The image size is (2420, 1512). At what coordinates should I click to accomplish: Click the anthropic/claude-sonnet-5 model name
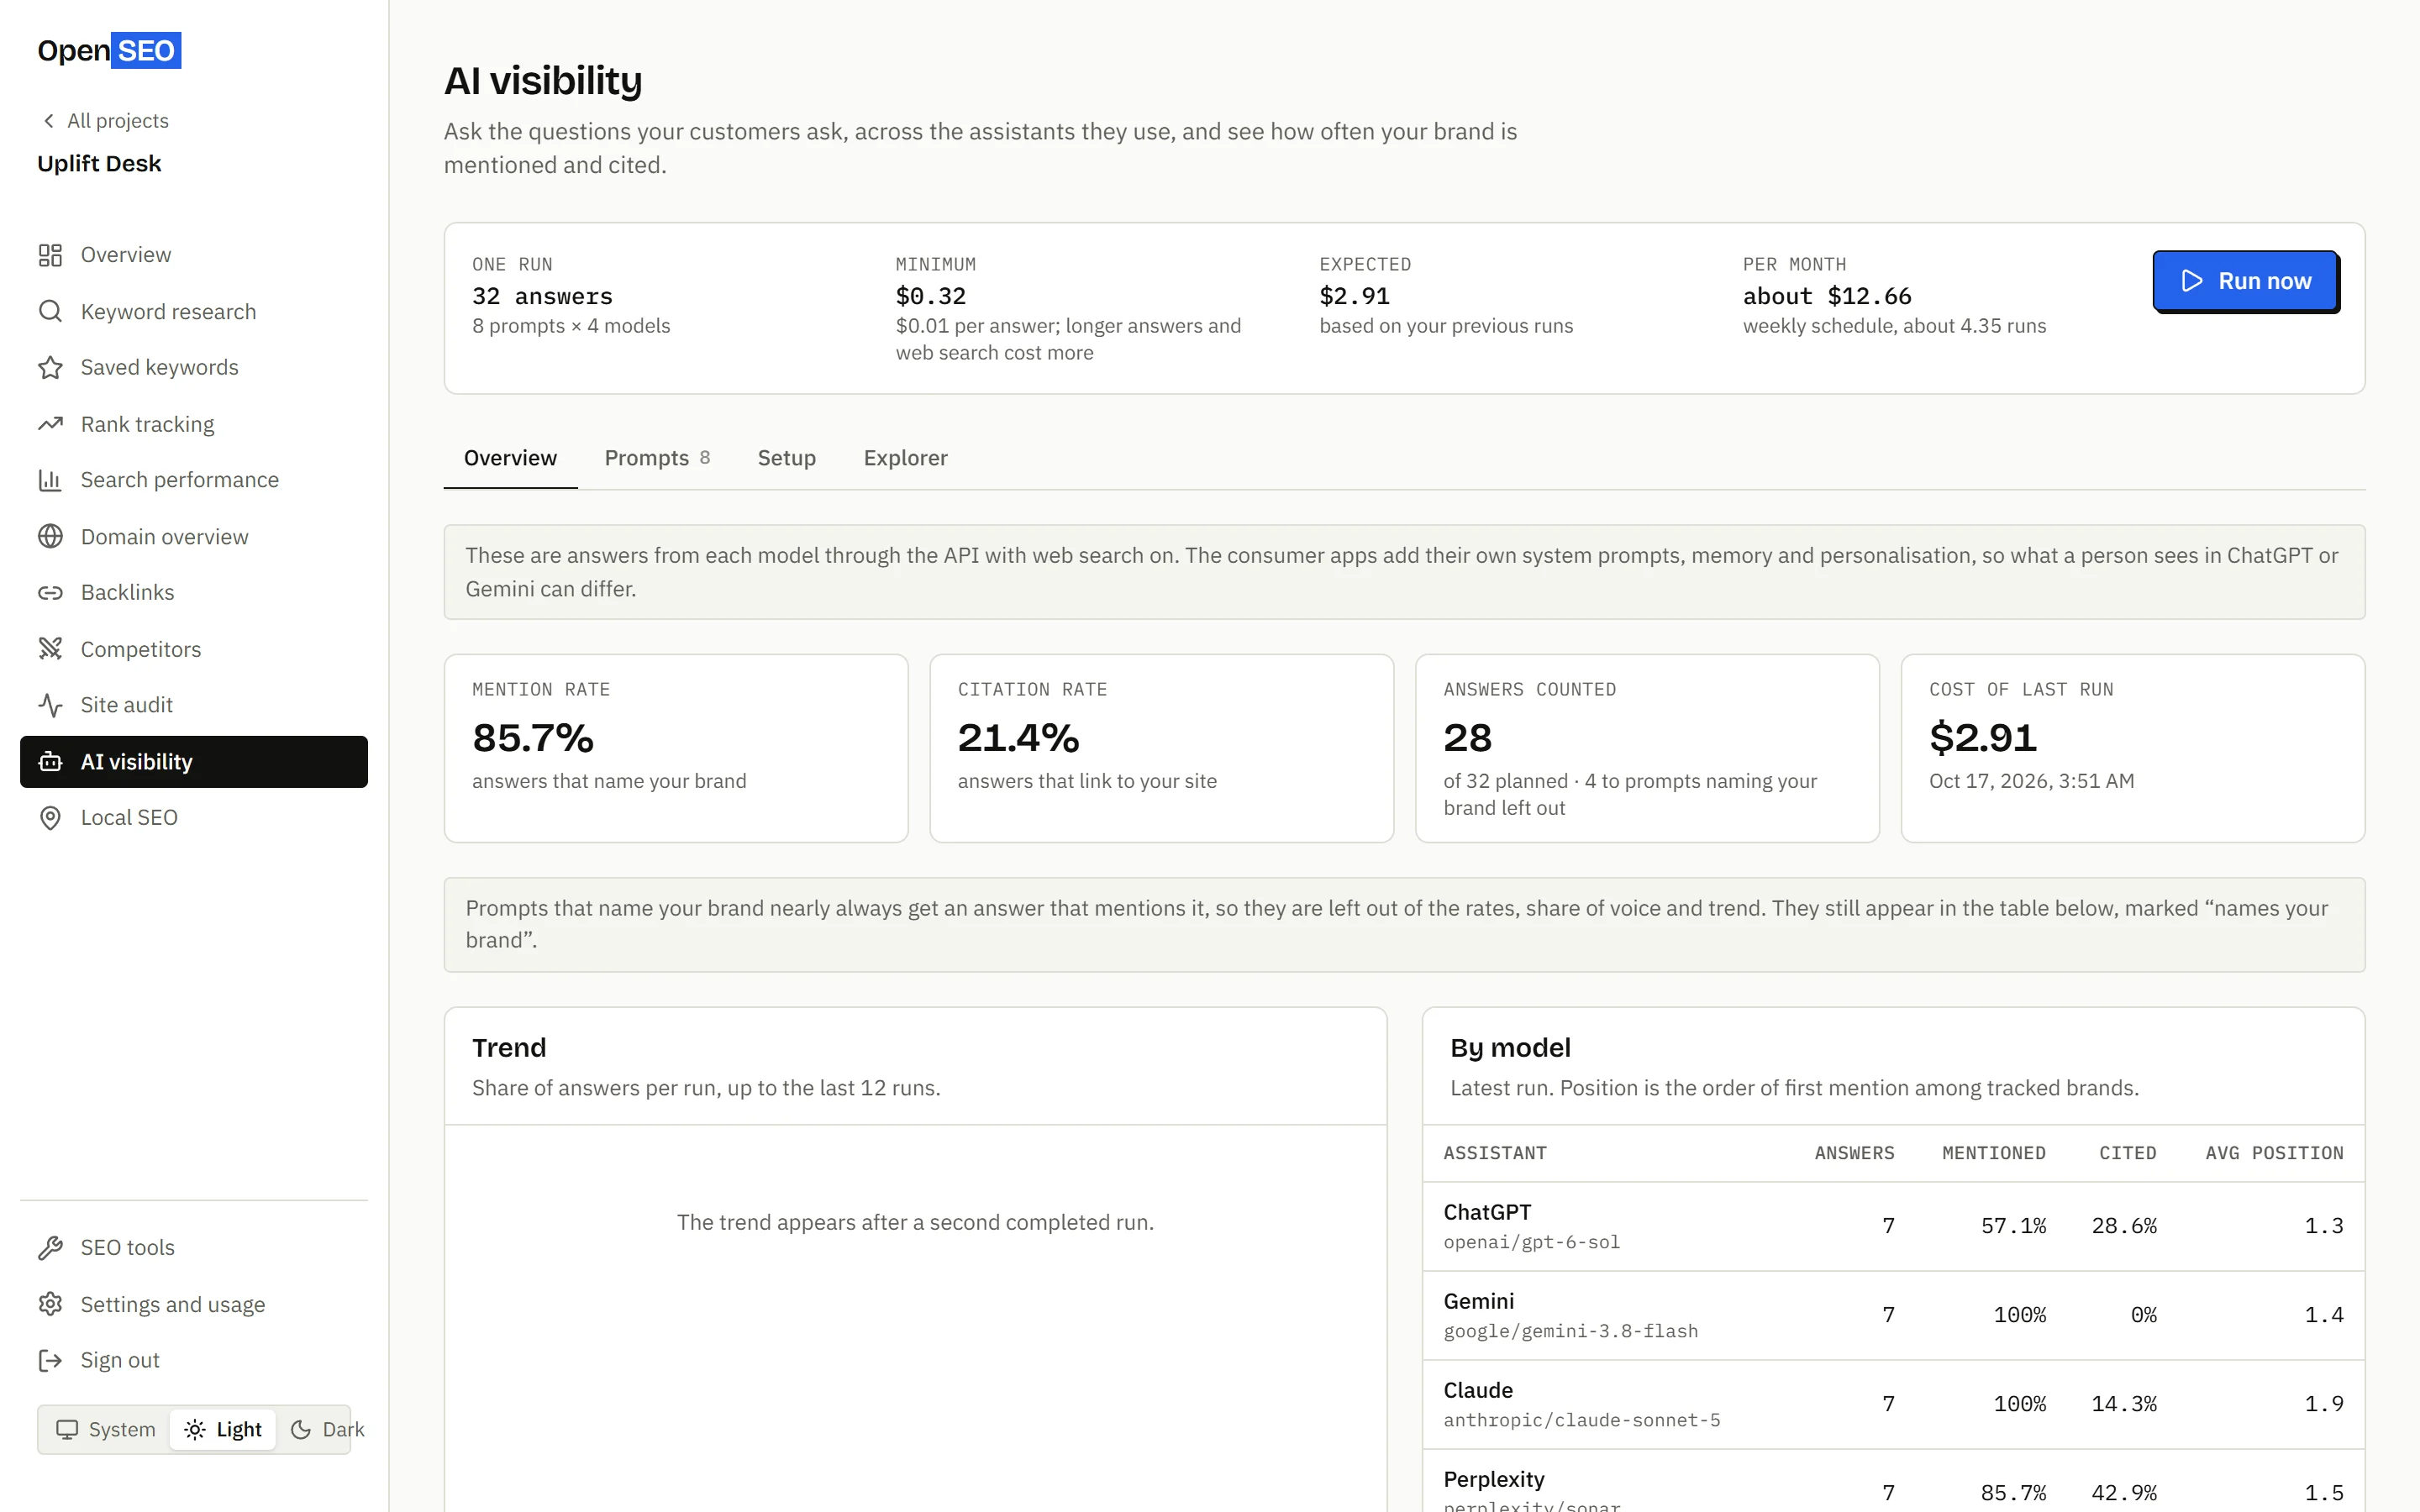(x=1581, y=1420)
